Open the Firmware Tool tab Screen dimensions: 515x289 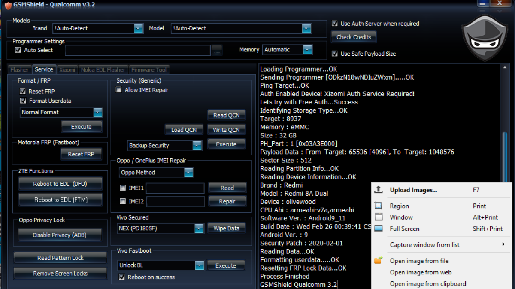[149, 70]
